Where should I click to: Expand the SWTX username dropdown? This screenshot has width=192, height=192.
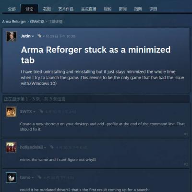point(34,112)
